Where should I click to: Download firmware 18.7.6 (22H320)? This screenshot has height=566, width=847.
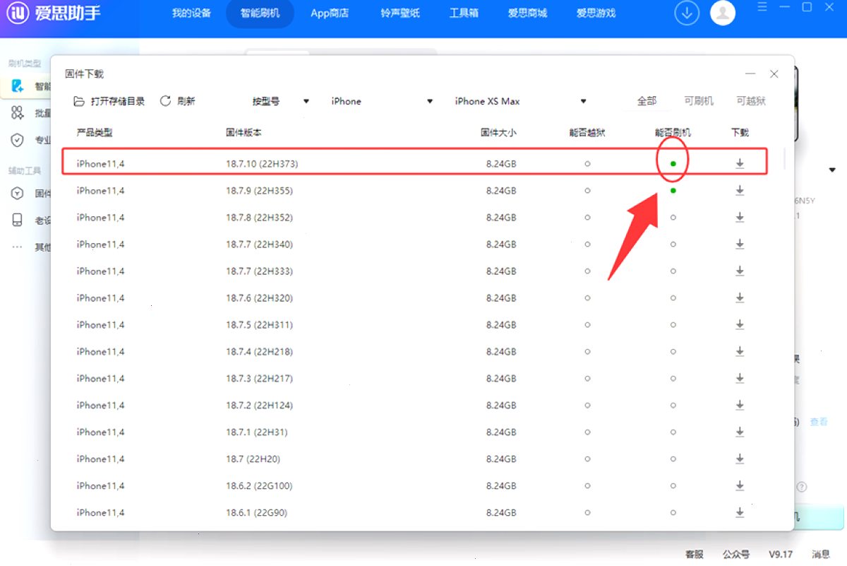[x=740, y=298]
